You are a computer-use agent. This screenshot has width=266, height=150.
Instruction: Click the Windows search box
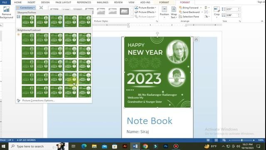click(x=38, y=146)
